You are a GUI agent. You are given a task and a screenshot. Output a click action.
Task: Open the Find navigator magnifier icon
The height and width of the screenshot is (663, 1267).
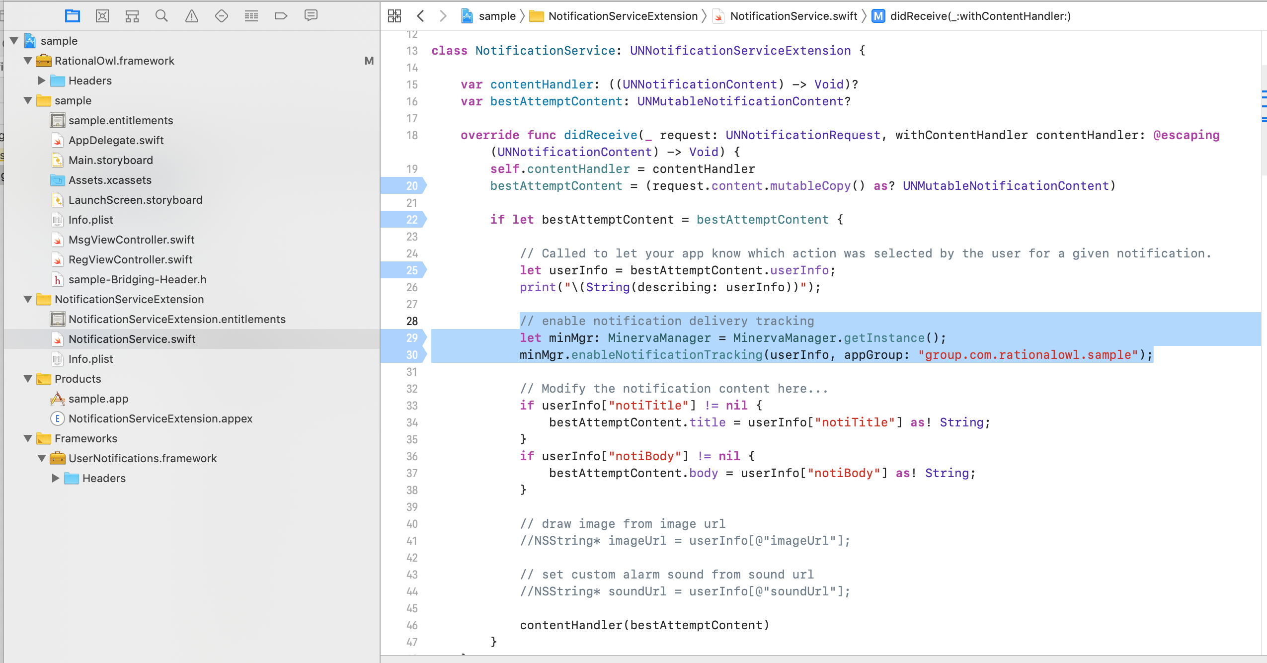(x=161, y=16)
